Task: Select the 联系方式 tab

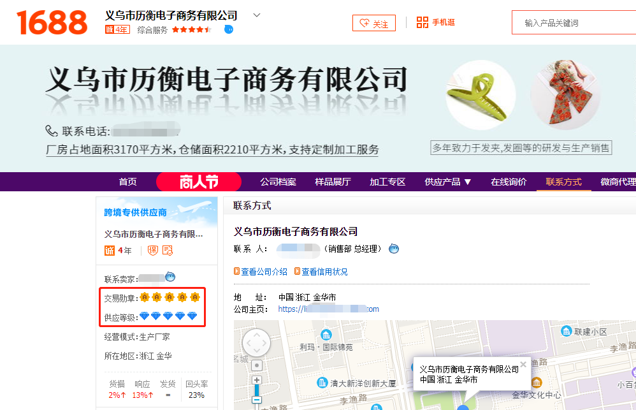Action: point(564,182)
